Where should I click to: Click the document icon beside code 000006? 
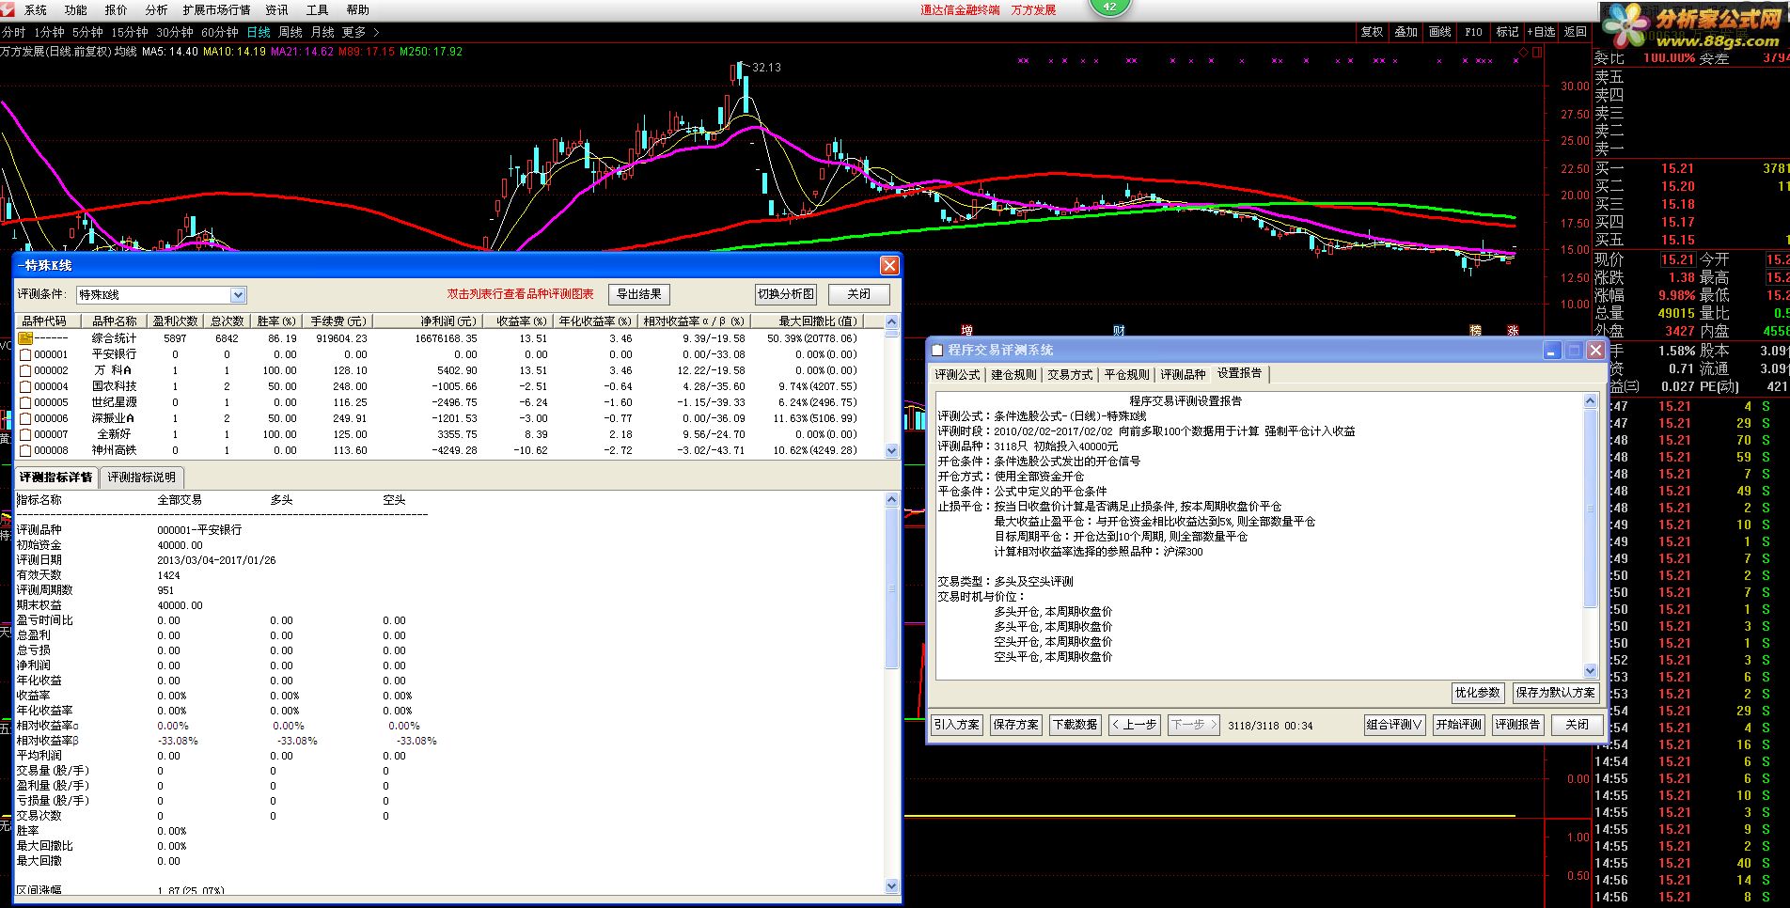[25, 418]
